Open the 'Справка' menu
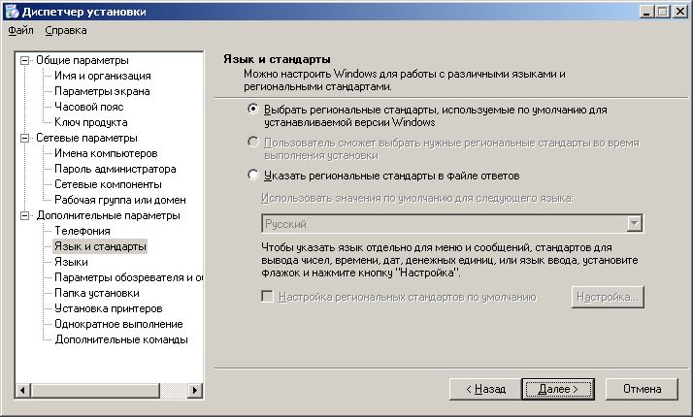This screenshot has height=417, width=693. point(65,30)
